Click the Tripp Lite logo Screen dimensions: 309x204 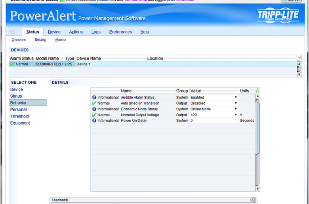(278, 15)
